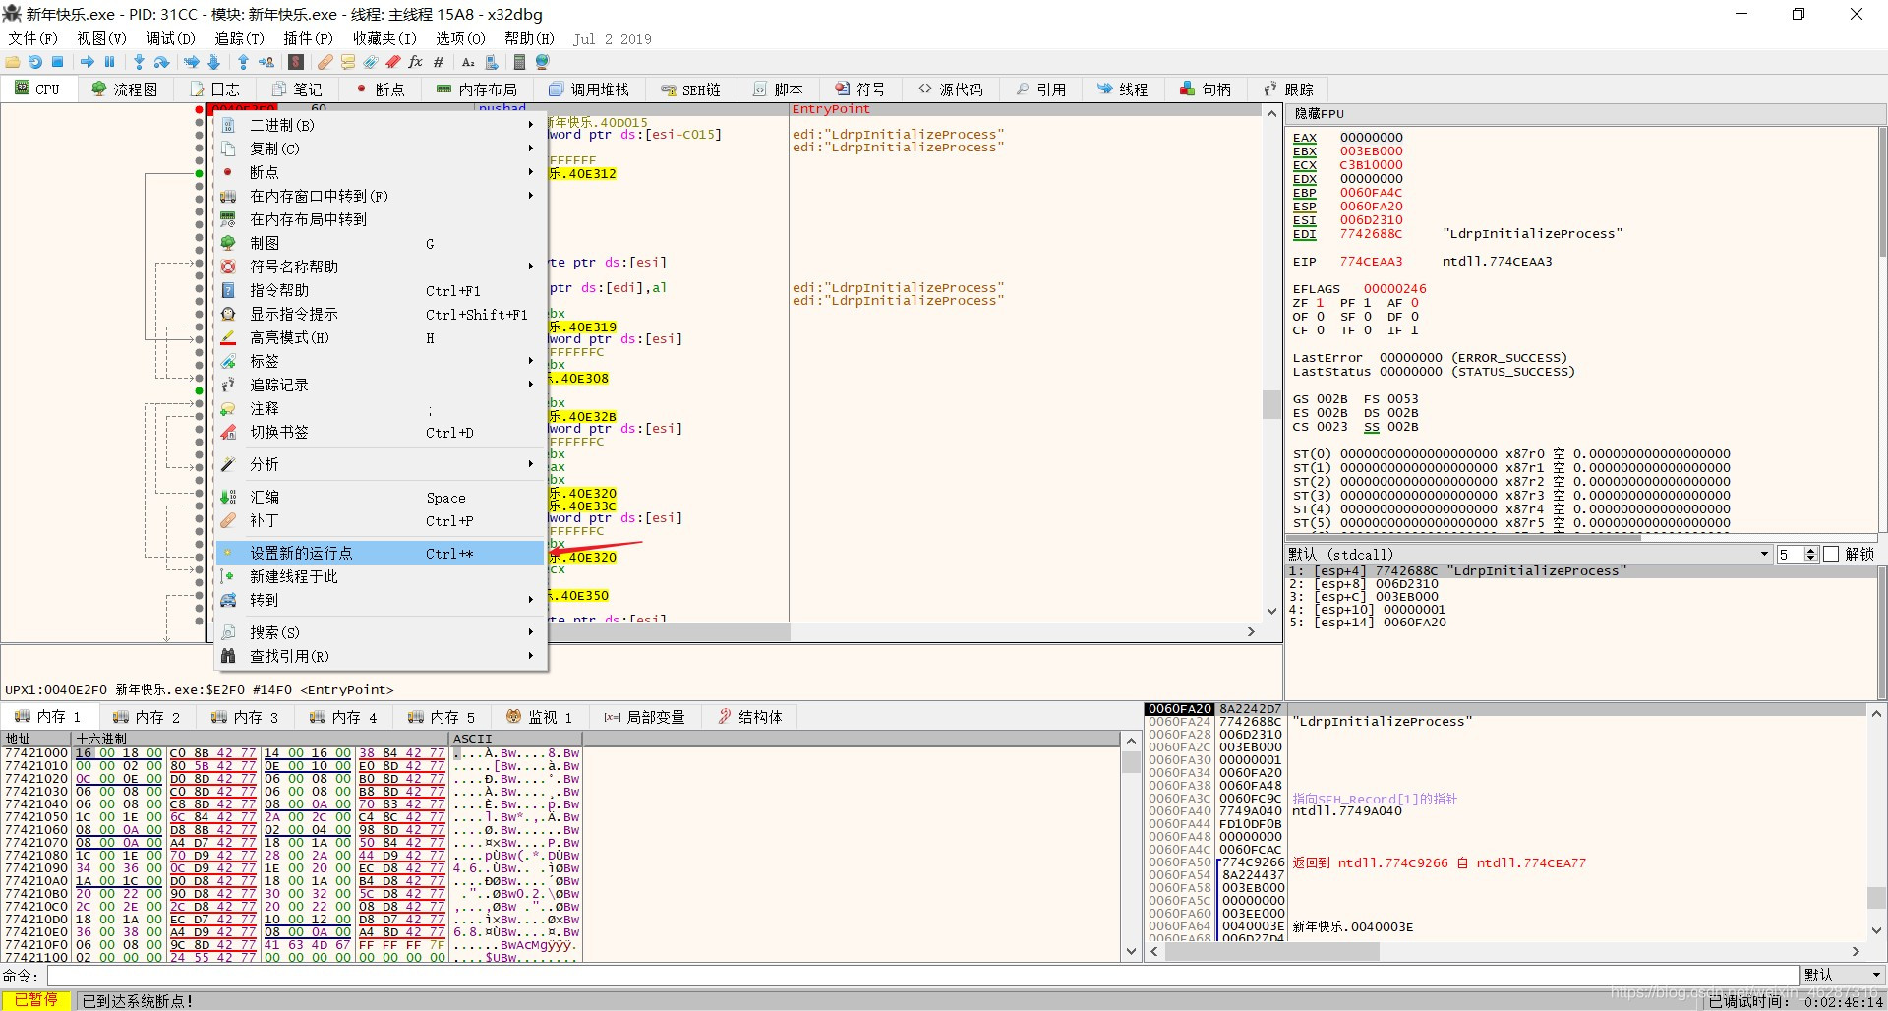Click the restart debugging icon
The image size is (1888, 1011).
point(34,62)
